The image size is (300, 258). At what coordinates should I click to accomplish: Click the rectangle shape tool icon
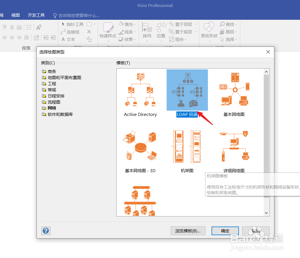tap(89, 24)
